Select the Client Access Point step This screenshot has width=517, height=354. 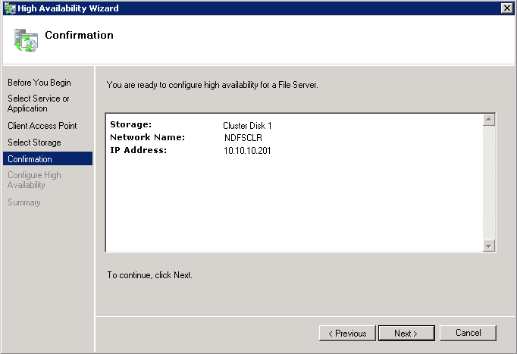(x=42, y=126)
